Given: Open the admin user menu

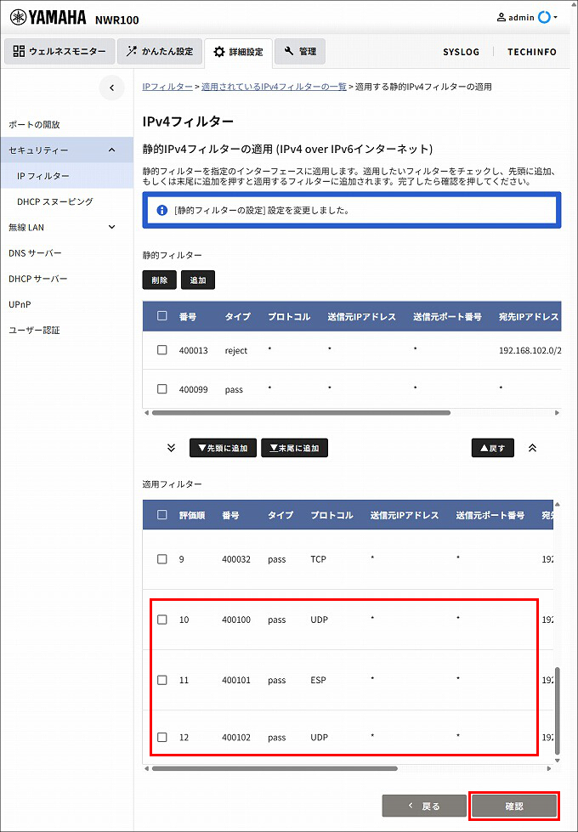Looking at the screenshot, I should coord(526,18).
